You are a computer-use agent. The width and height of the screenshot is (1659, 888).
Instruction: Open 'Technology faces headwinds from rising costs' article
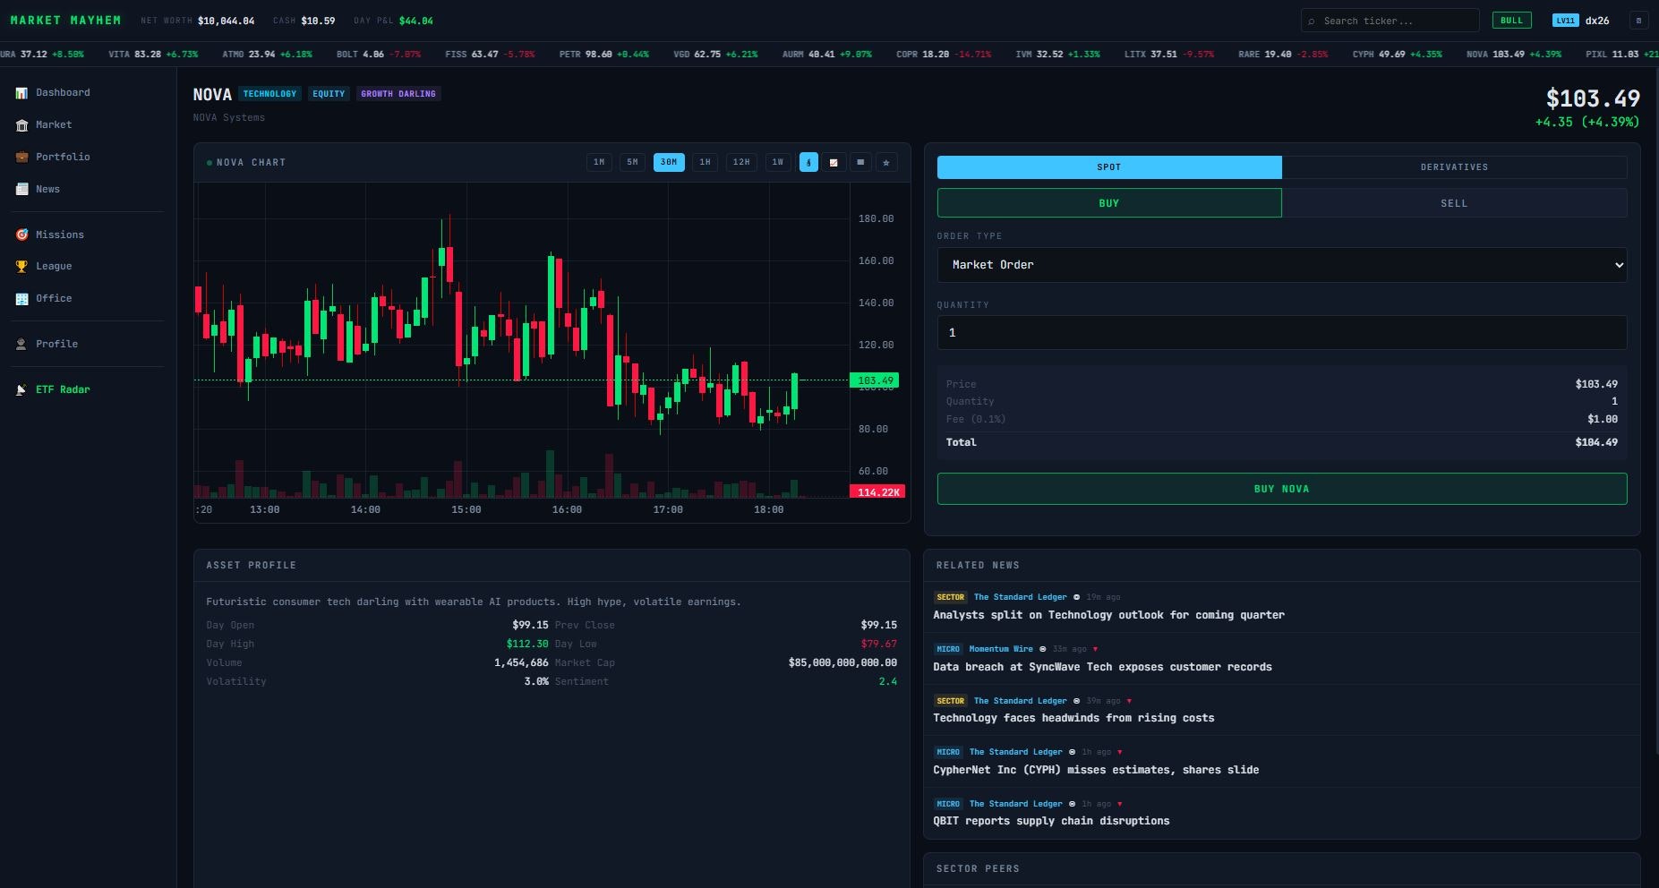[1073, 718]
